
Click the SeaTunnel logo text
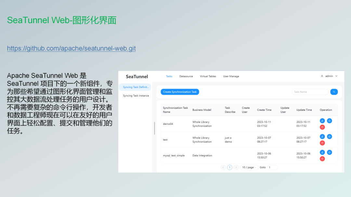(x=137, y=76)
